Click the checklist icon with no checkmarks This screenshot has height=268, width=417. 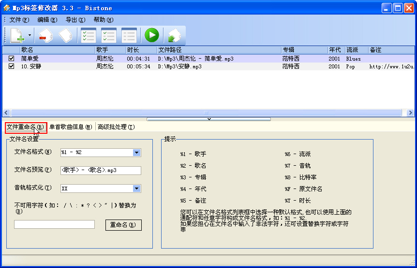tap(129, 35)
